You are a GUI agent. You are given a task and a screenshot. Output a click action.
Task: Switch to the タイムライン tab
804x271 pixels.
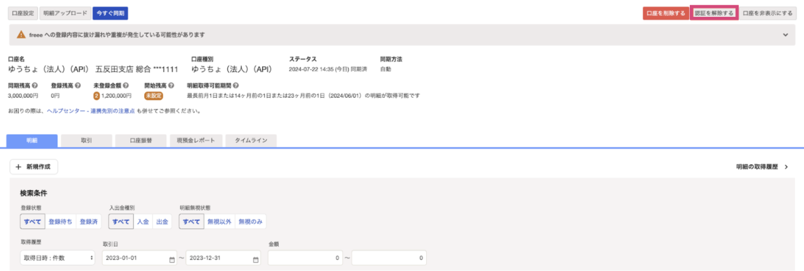point(251,140)
